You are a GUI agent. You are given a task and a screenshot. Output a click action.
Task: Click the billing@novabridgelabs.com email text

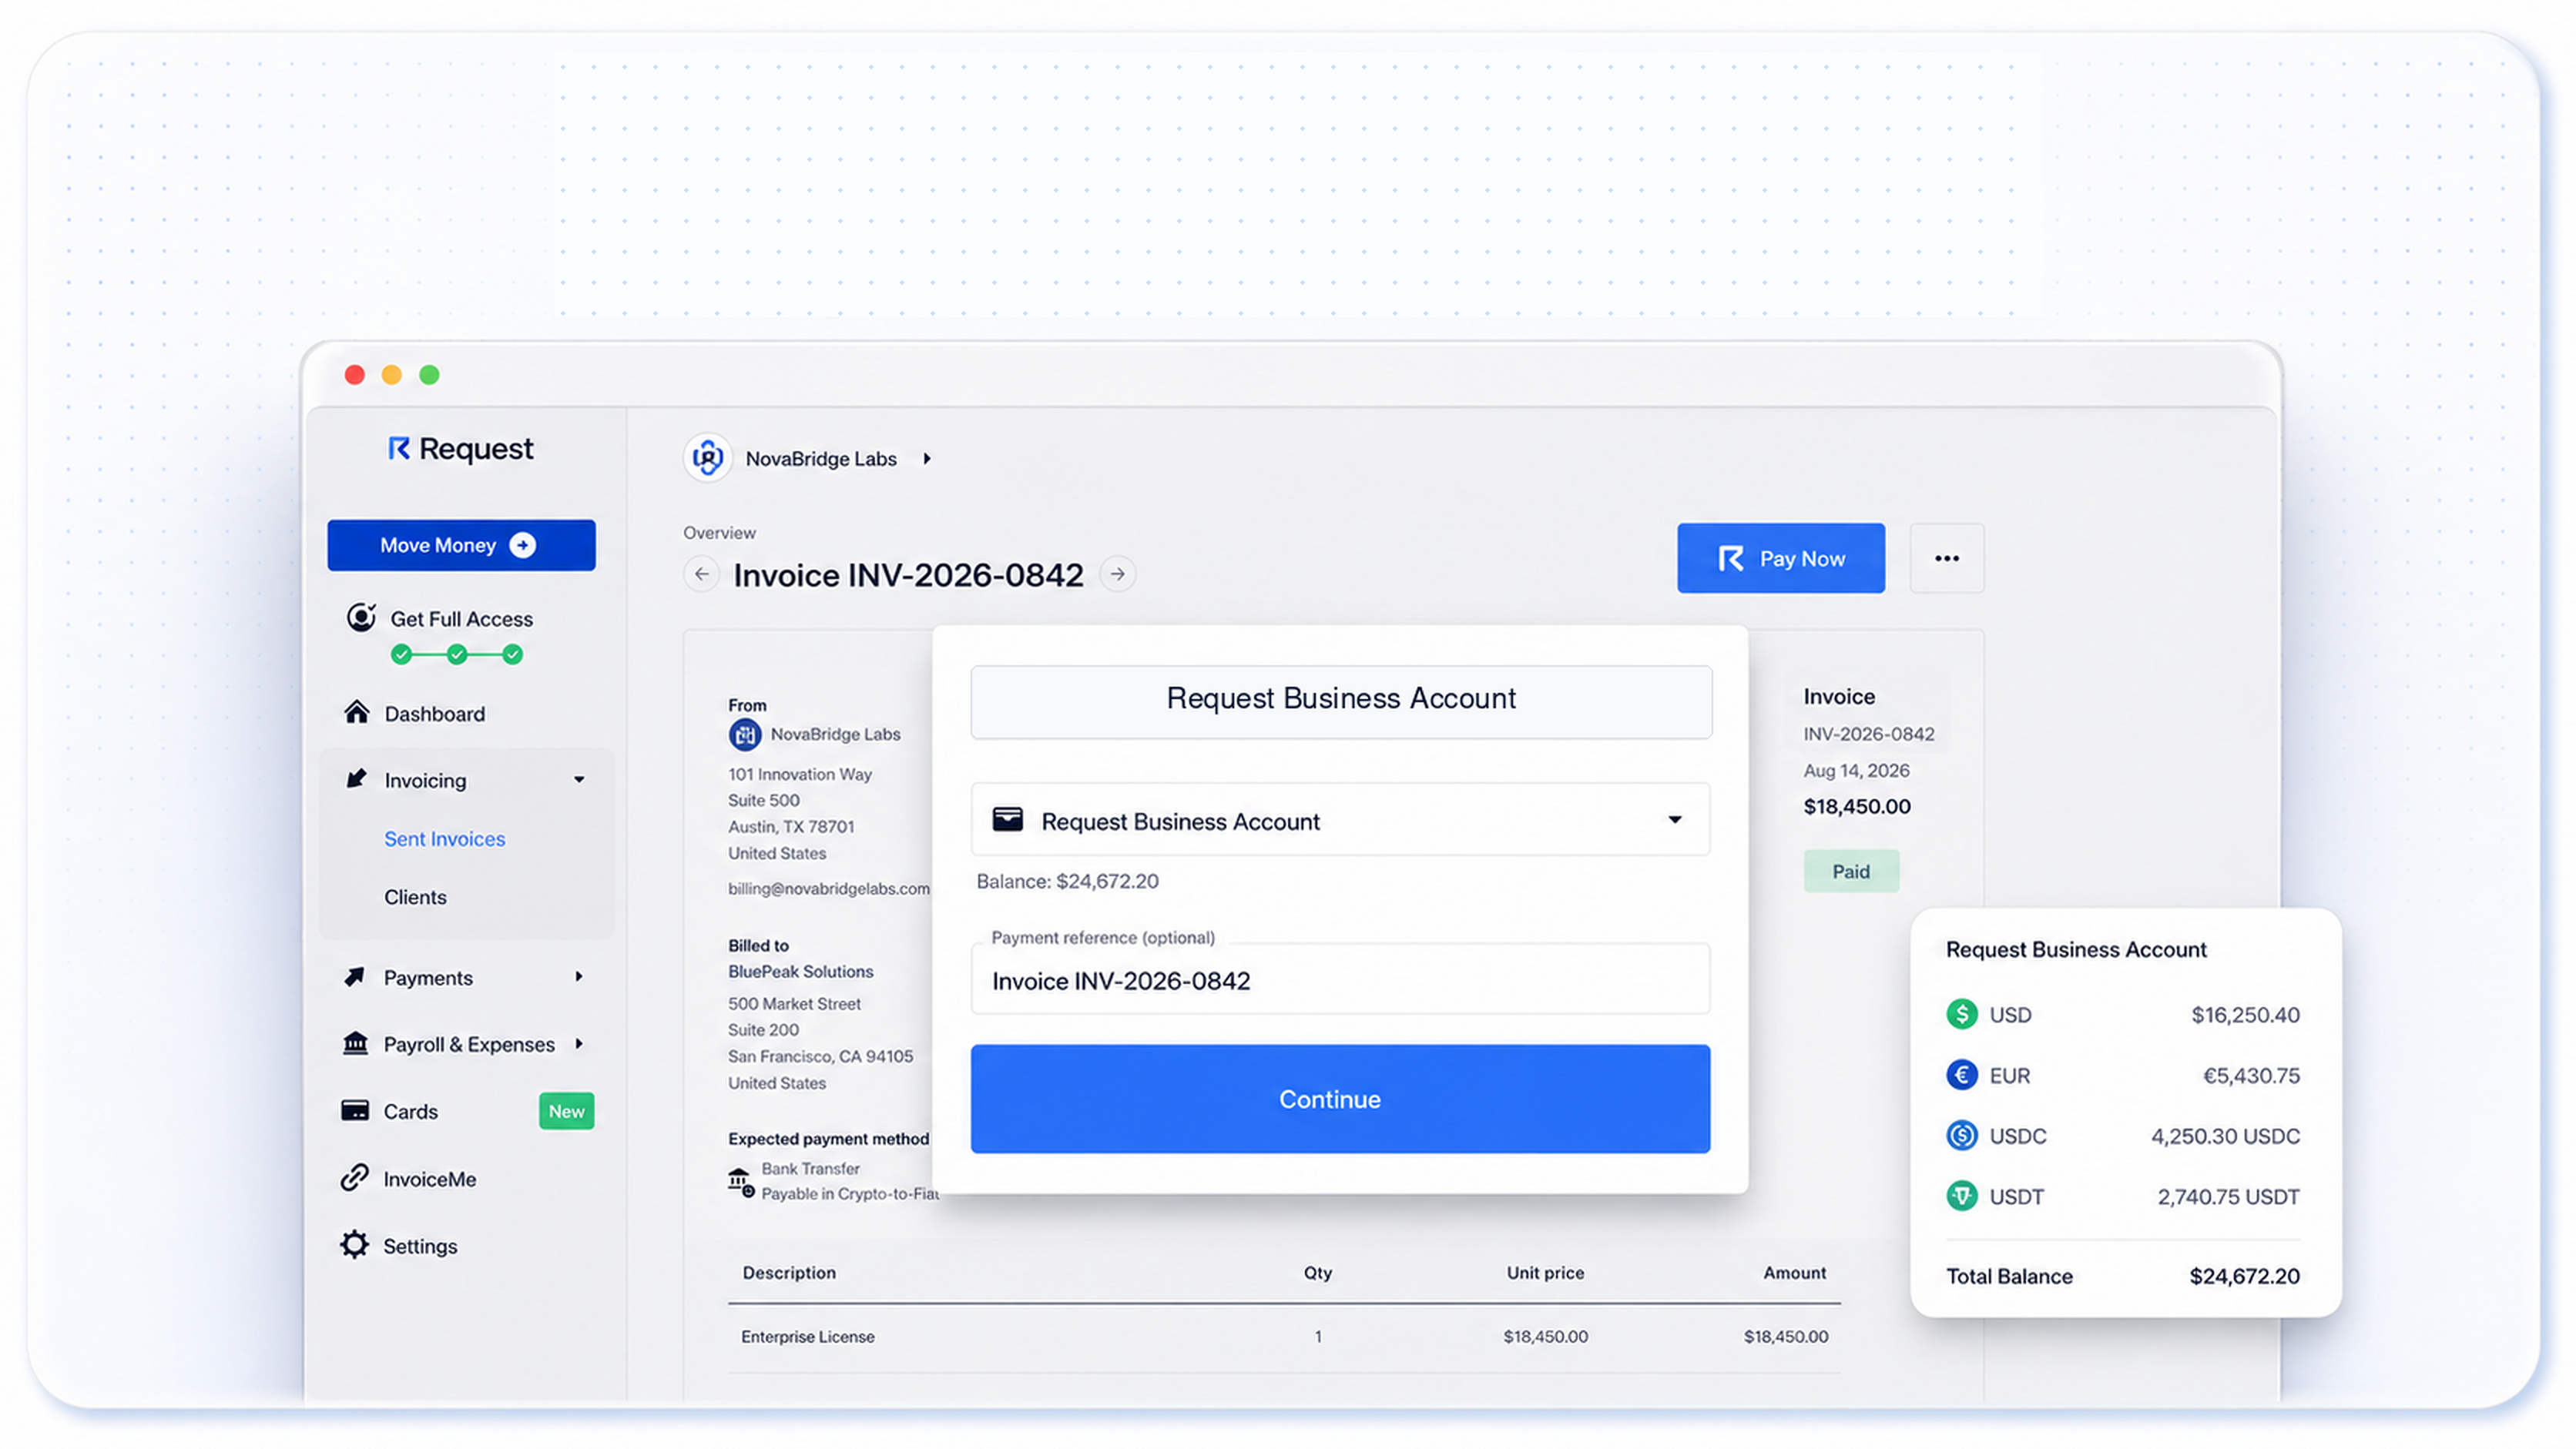click(829, 889)
